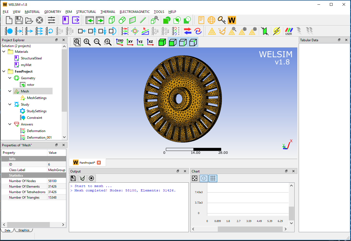The width and height of the screenshot is (351, 241).
Task: Collapse the Geometry tree node
Action: tap(10, 78)
